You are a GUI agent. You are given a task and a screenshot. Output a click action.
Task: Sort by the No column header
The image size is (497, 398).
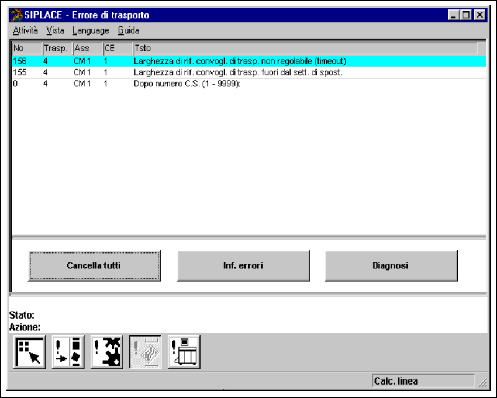coord(27,49)
